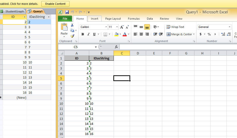The height and width of the screenshot is (138, 237).
Task: Open the File tab
Action: (x=65, y=19)
